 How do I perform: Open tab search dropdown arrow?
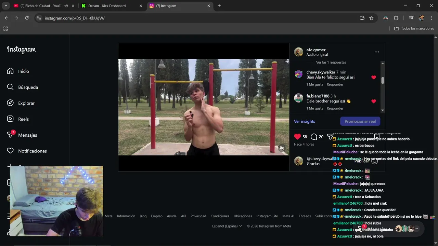pyautogui.click(x=5, y=6)
